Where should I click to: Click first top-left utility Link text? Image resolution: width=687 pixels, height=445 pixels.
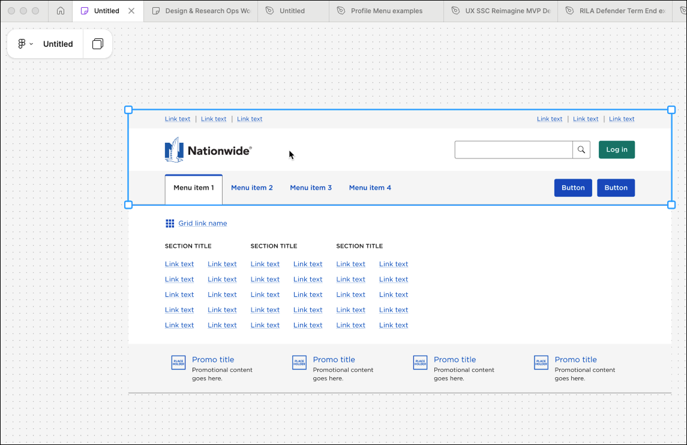178,119
